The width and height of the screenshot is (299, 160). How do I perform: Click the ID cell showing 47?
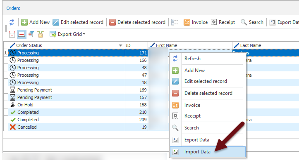(136, 75)
